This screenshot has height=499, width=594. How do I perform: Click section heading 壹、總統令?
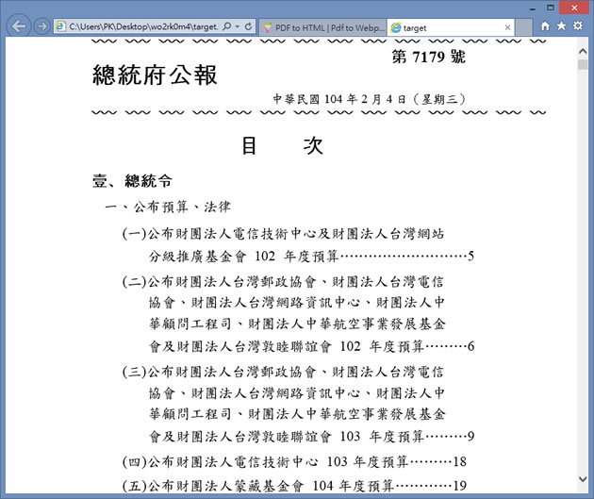point(132,181)
